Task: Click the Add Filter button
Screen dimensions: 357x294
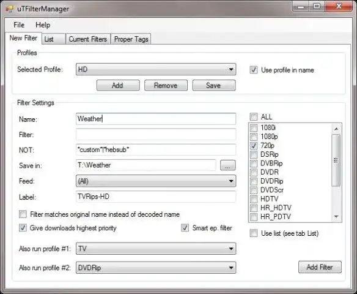Action: pos(320,267)
